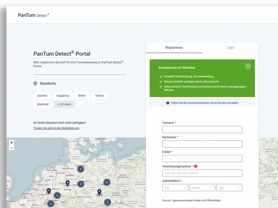Open the Tag day dropdown
Image resolution: width=278 pixels, height=208 pixels.
pos(175,188)
